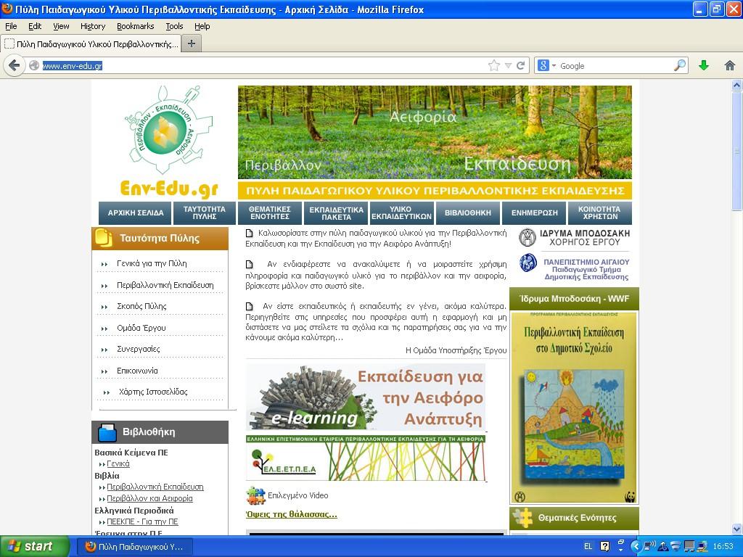This screenshot has height=557, width=743.
Task: Expand hidden tray icons with the arrow
Action: (x=636, y=546)
